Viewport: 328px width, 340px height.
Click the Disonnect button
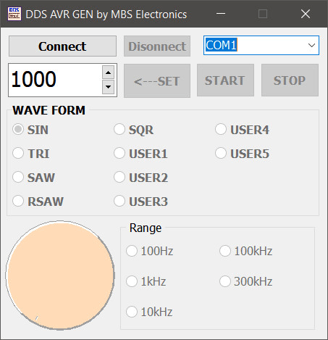(x=157, y=46)
